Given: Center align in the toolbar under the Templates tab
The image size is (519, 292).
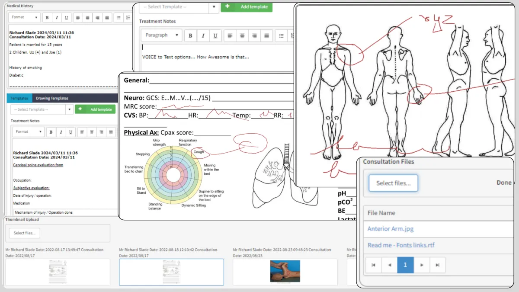Looking at the screenshot, I should [x=92, y=132].
